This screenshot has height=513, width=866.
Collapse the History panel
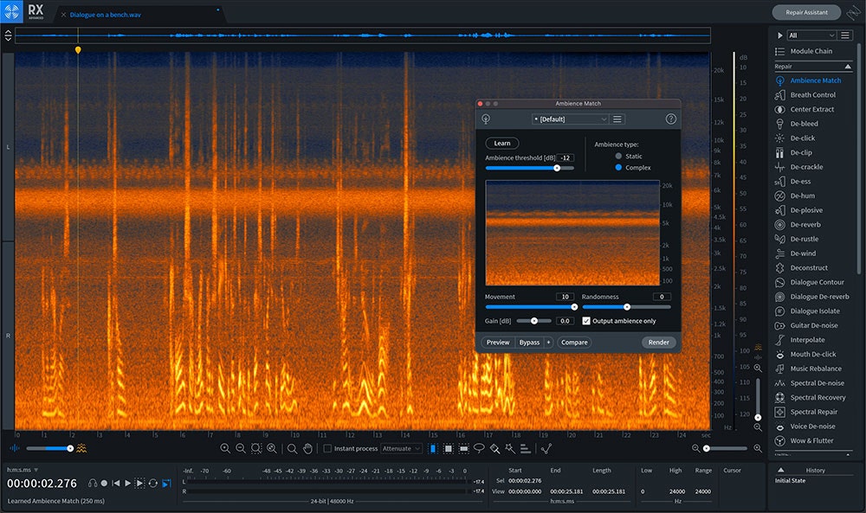[781, 470]
